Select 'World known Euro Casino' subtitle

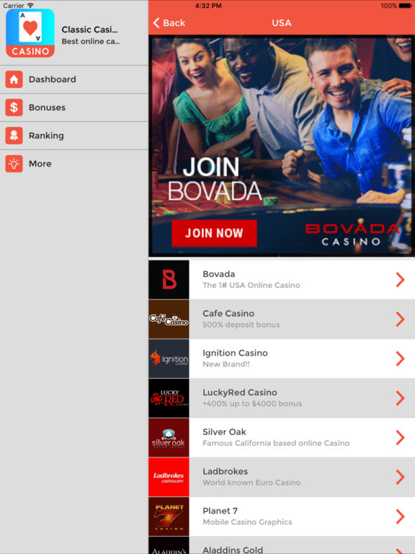coord(251,483)
